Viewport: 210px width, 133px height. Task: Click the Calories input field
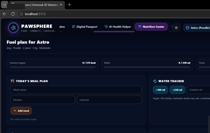[109, 100]
